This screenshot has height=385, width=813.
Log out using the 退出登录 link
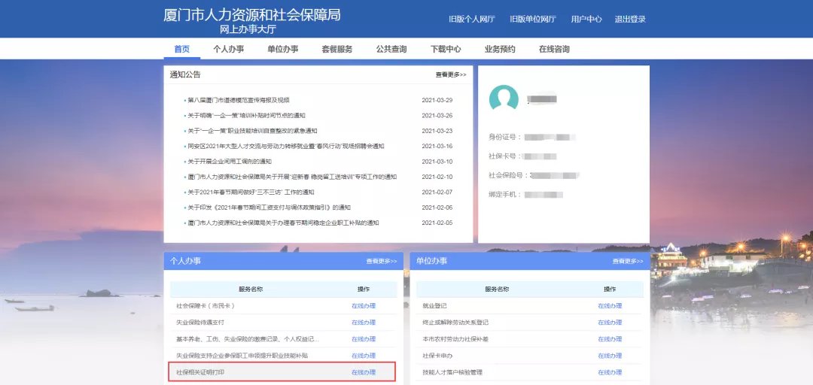pos(629,20)
